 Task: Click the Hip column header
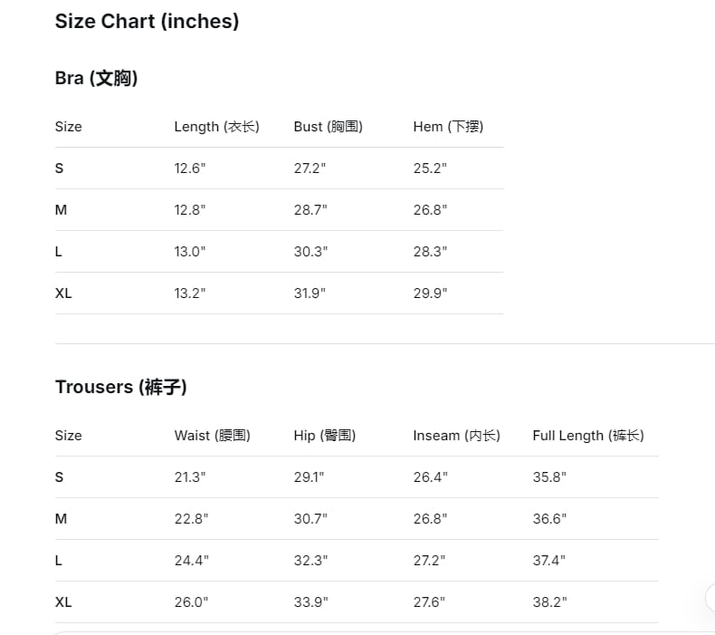tap(325, 436)
